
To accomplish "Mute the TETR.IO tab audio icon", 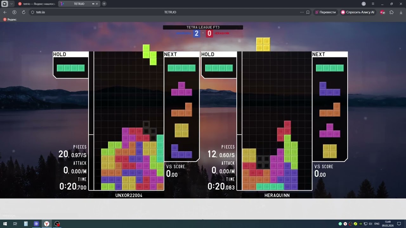I will click(x=93, y=4).
